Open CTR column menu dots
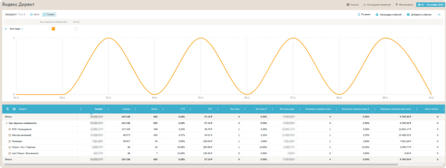Screen dimensions: 446x168 (x=163, y=109)
